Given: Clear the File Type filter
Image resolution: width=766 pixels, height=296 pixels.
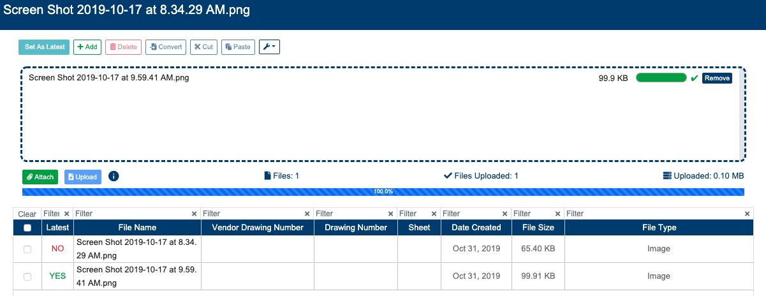Looking at the screenshot, I should [747, 214].
